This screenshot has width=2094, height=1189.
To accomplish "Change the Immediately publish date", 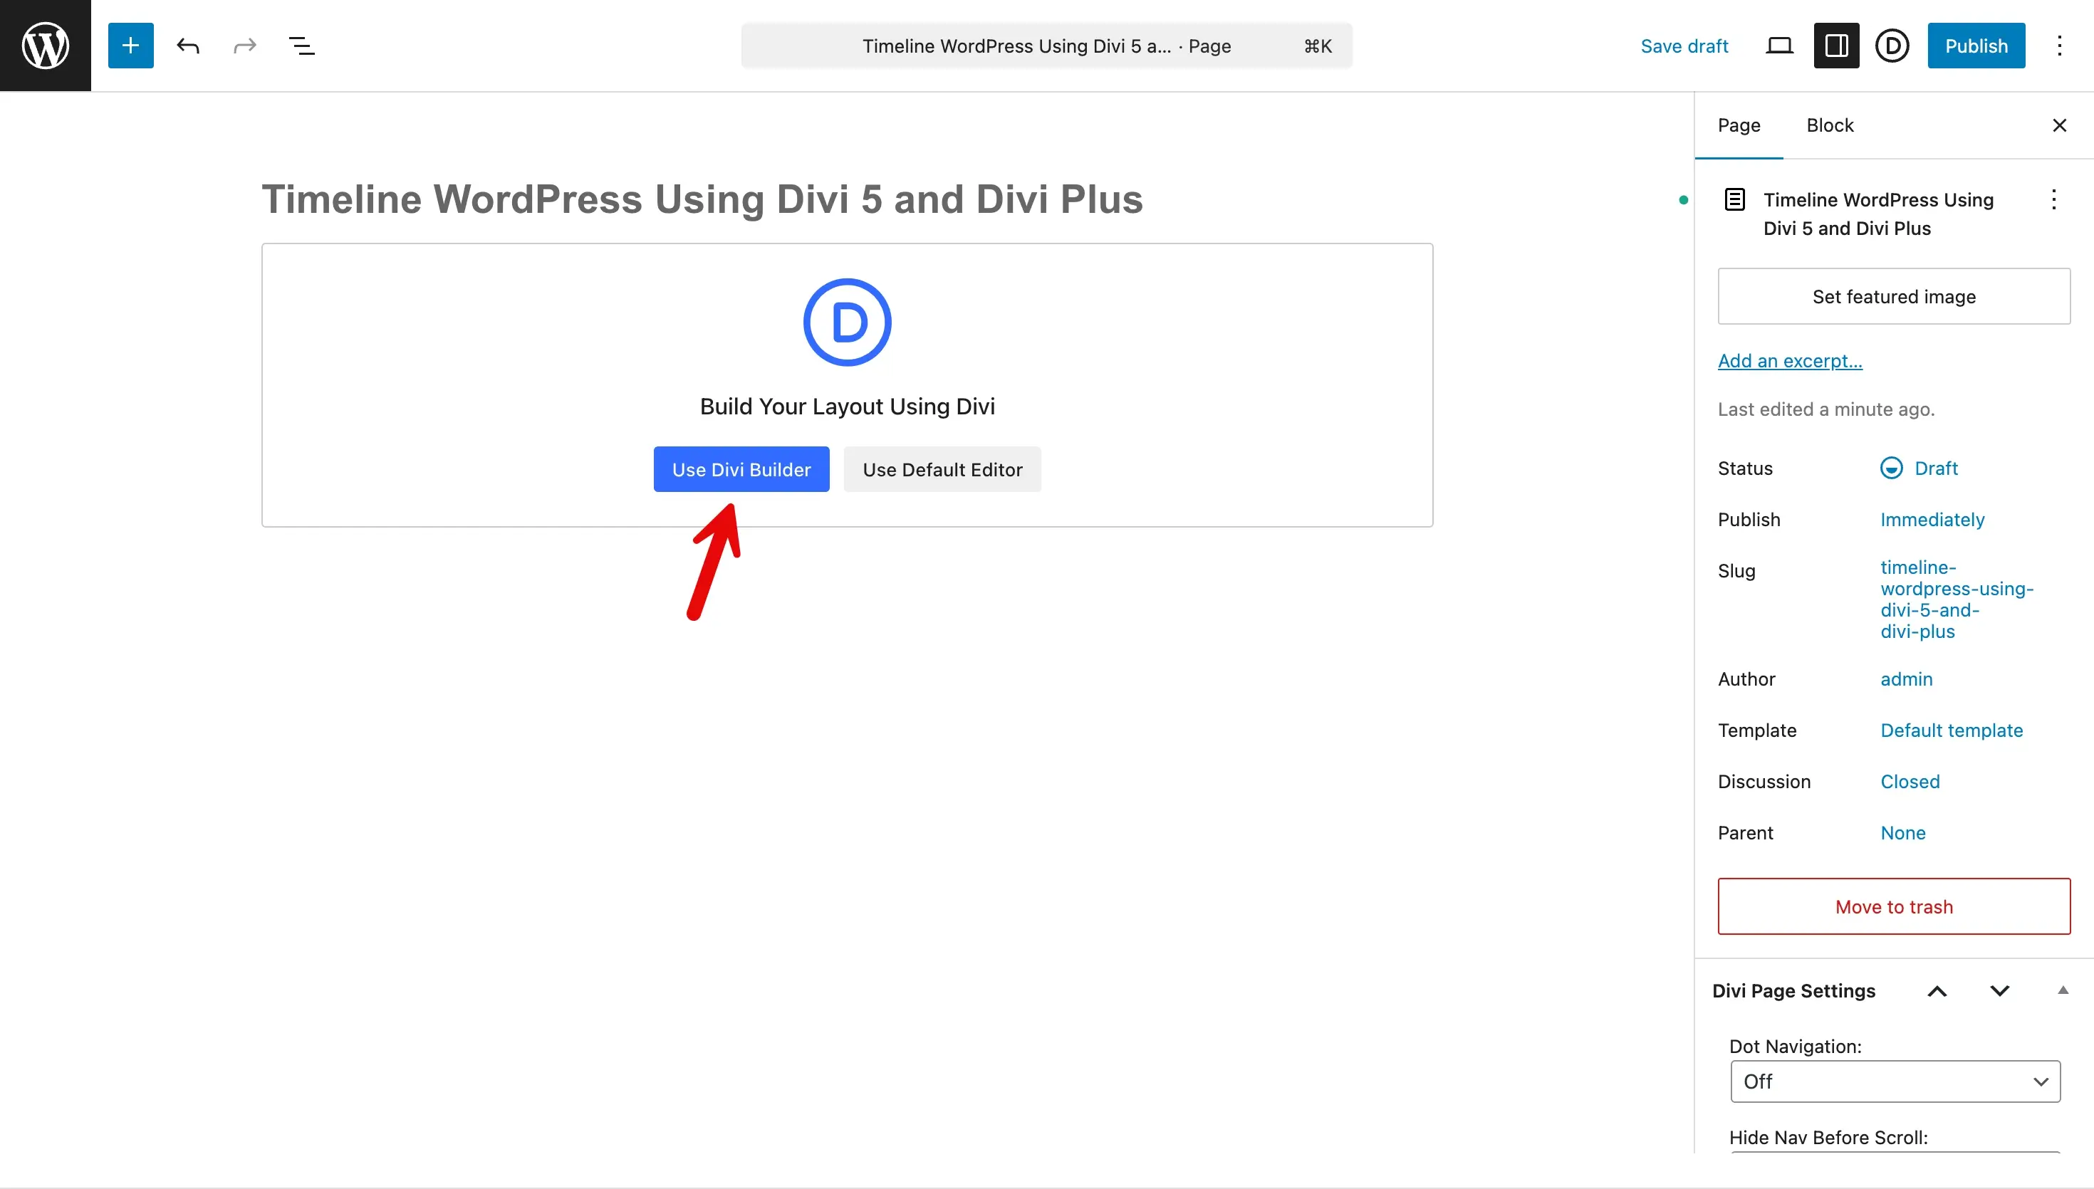I will pyautogui.click(x=1932, y=519).
